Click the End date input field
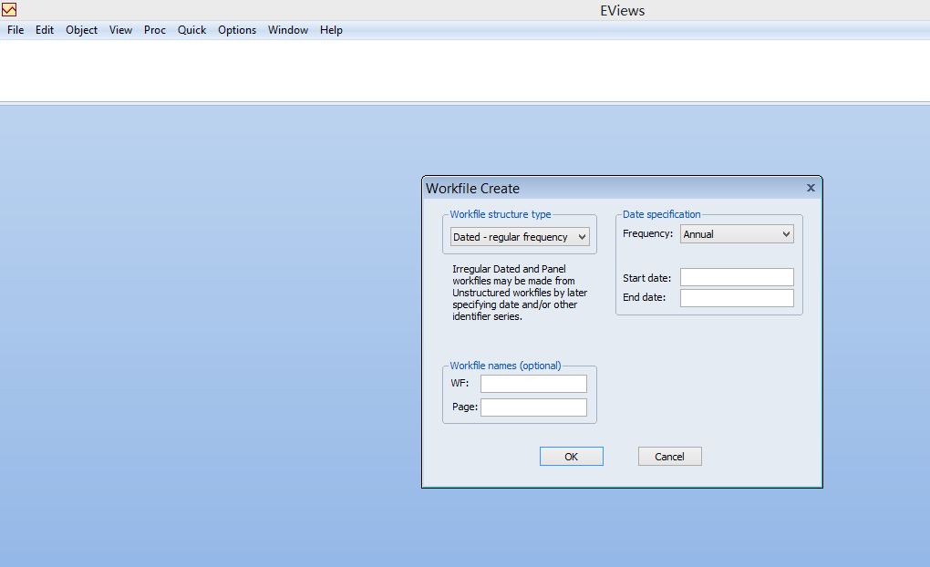 point(737,298)
